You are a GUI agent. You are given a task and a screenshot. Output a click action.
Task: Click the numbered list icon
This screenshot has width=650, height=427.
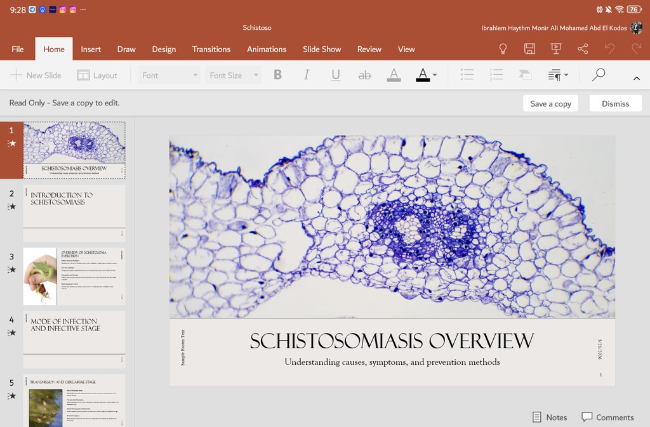(x=496, y=75)
